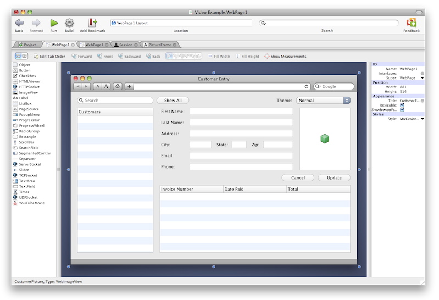The height and width of the screenshot is (300, 439).
Task: Open the Feedback icon
Action: pos(412,23)
